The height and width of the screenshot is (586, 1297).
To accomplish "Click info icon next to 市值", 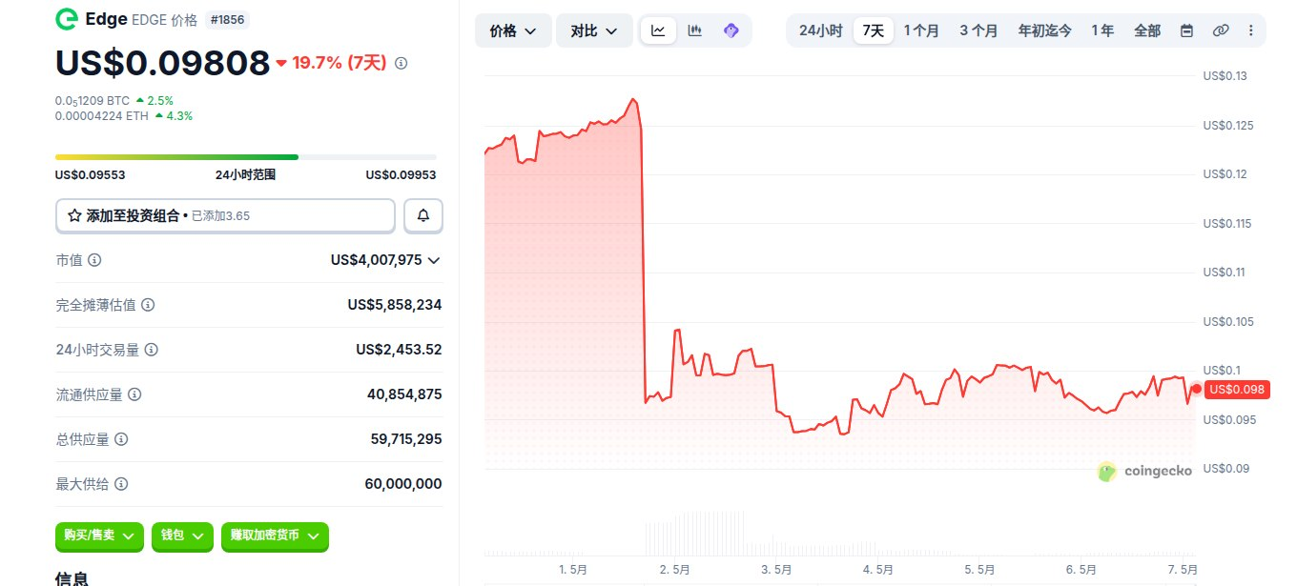I will coord(95,260).
